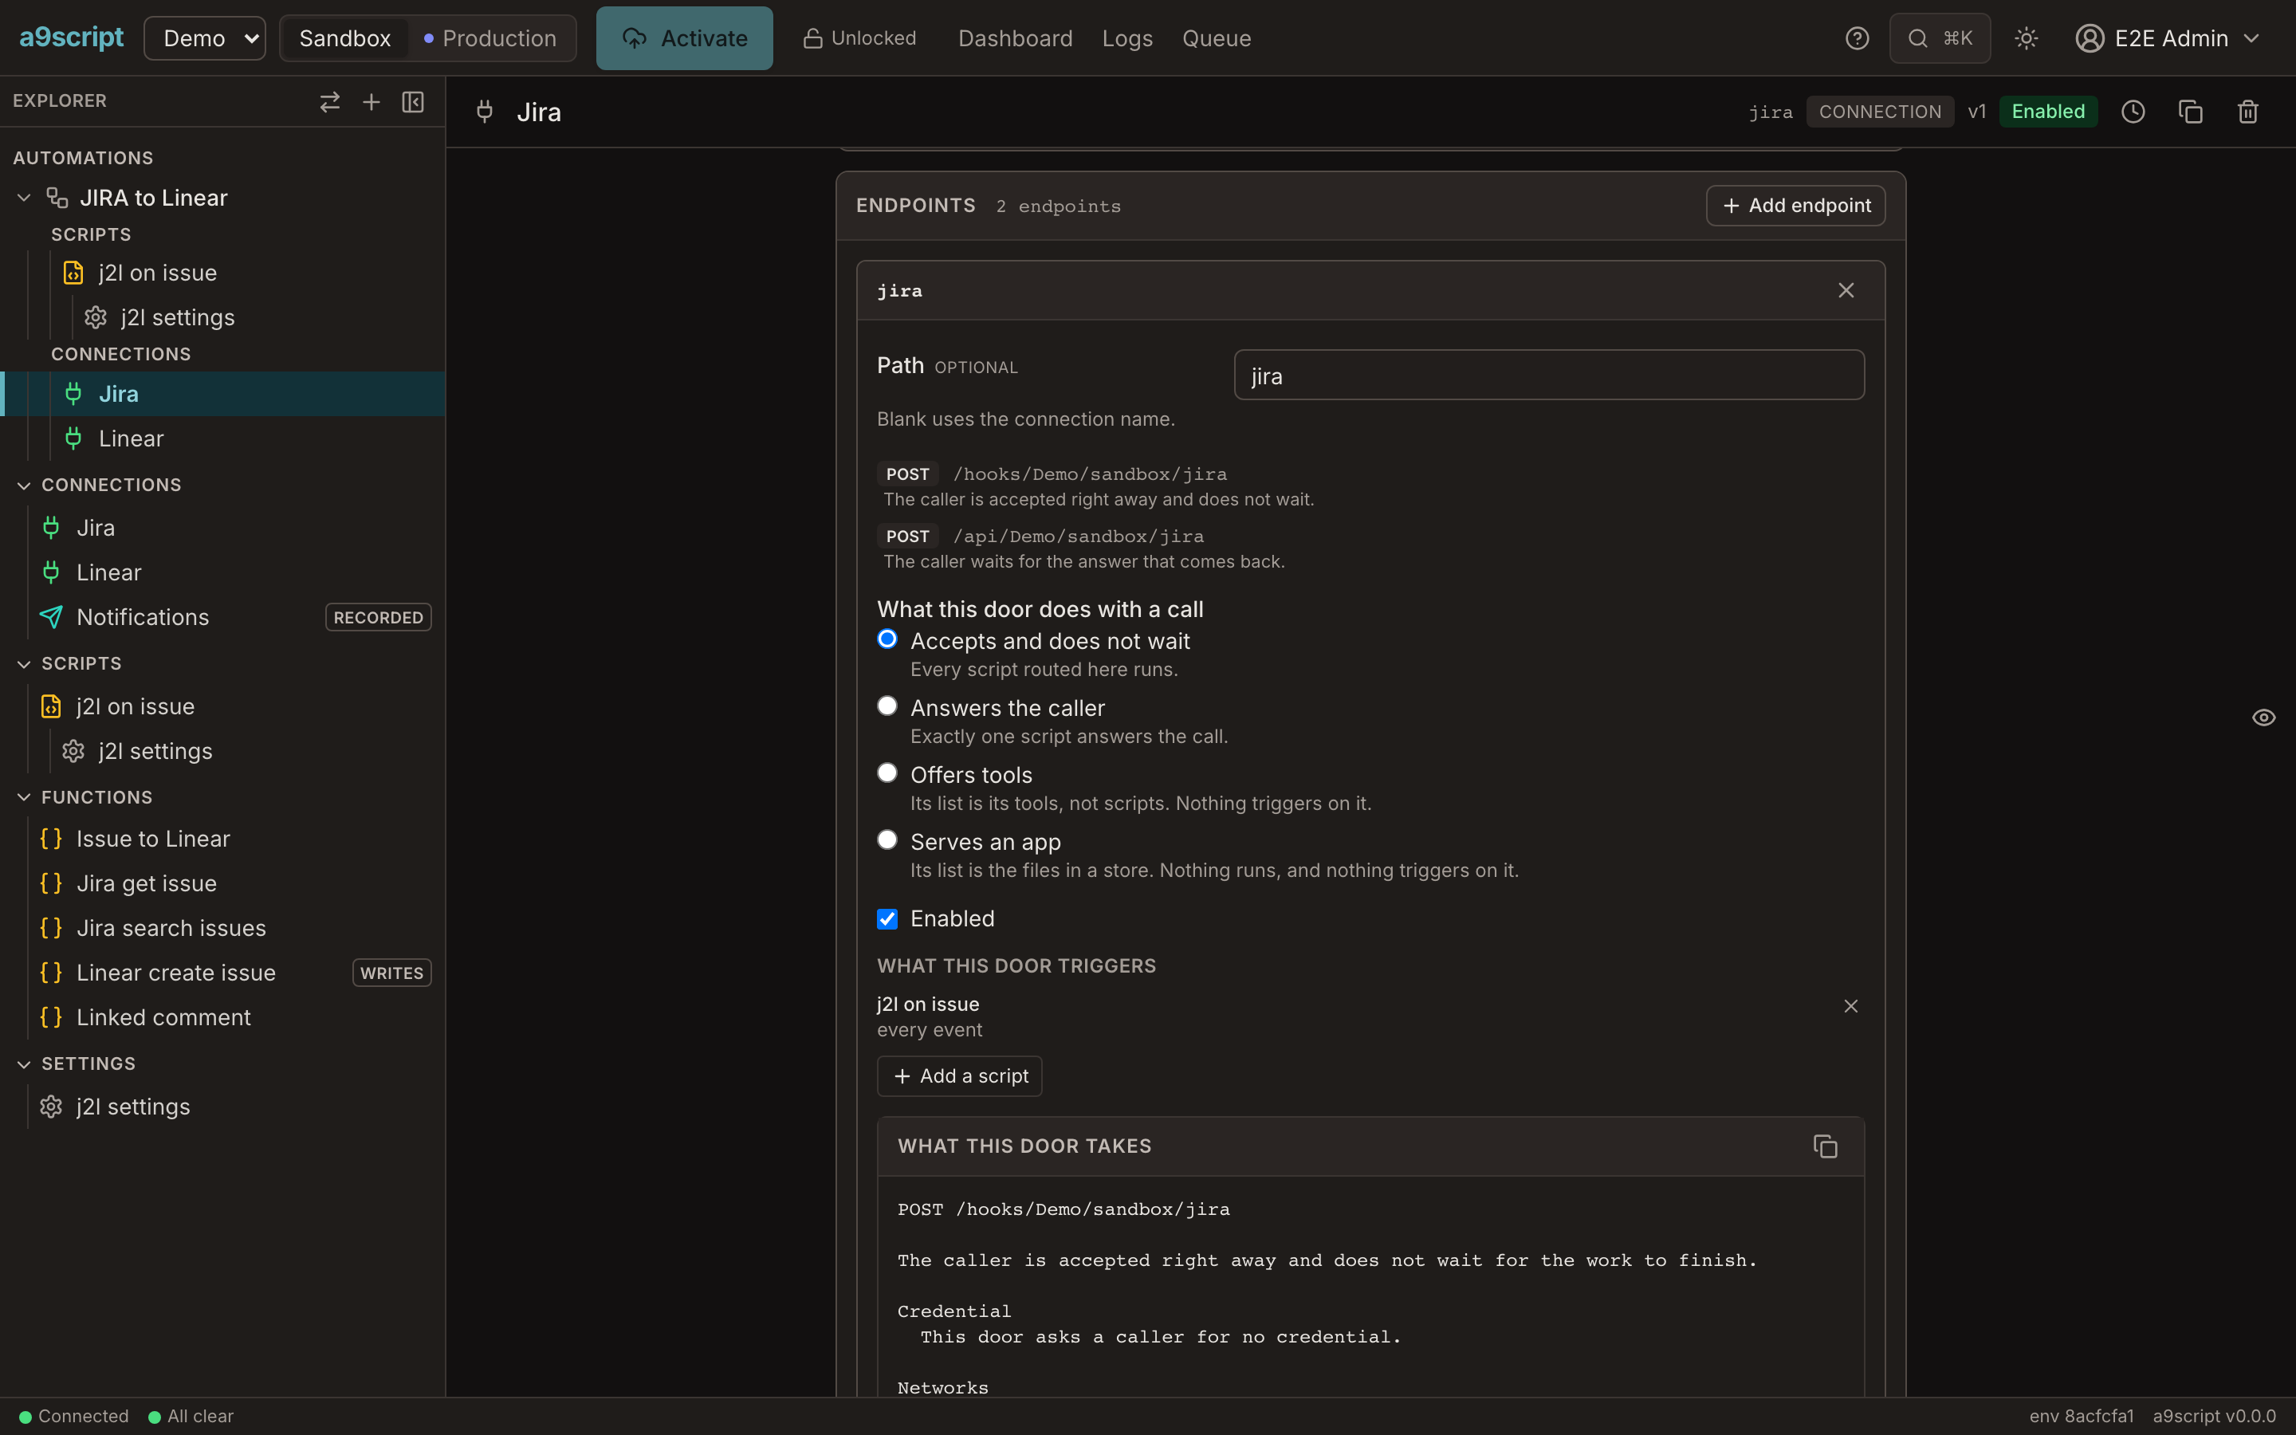Click the Unlocked padlock indicator
Viewport: 2296px width, 1435px height.
[x=859, y=38]
